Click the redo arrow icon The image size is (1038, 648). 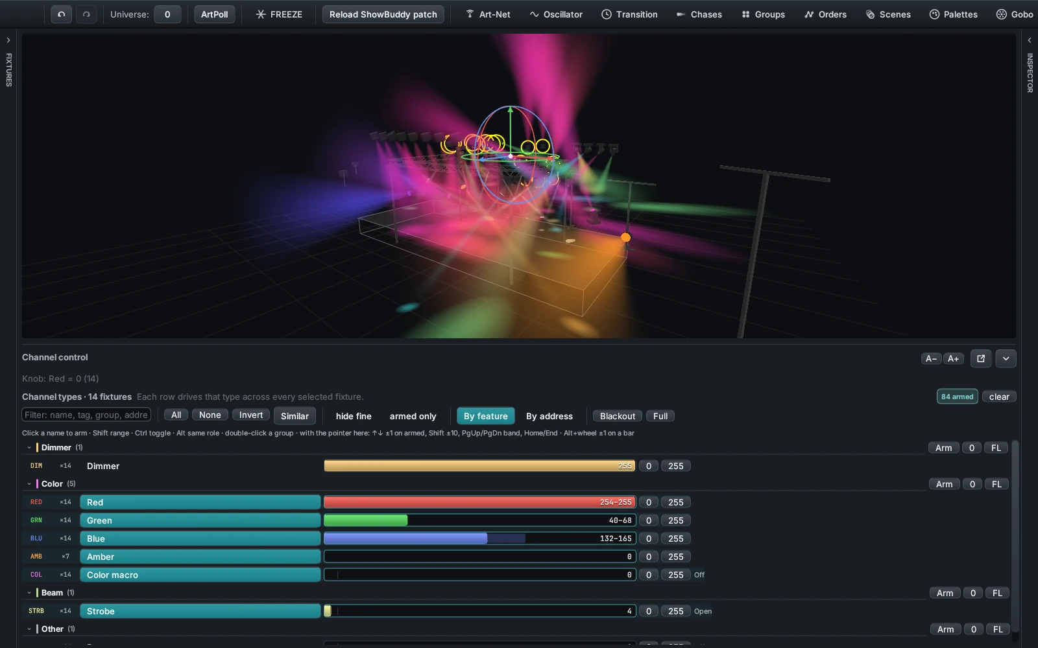[86, 14]
